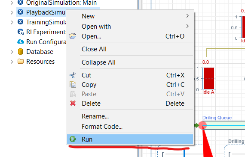Click Run in the context menu
Image resolution: width=245 pixels, height=157 pixels.
click(x=130, y=139)
